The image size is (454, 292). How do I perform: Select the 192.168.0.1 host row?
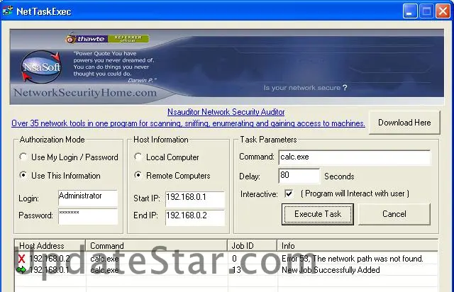pos(226,270)
